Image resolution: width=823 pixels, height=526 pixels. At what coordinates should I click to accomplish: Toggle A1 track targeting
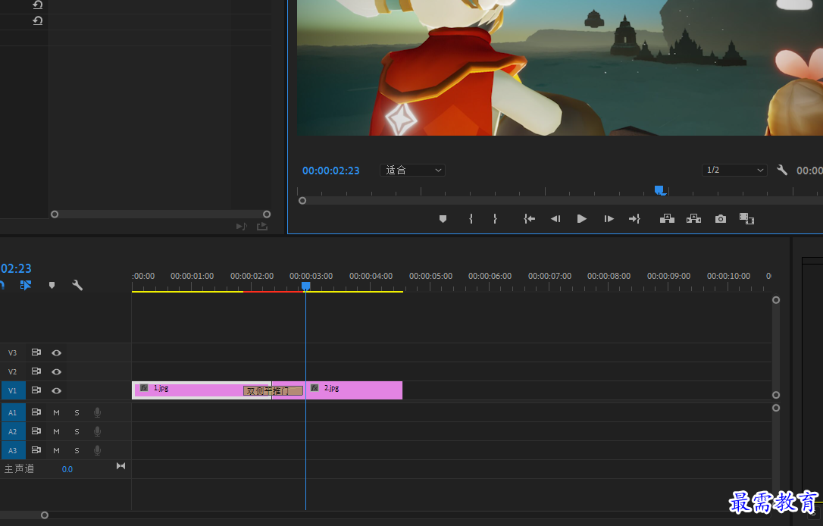click(x=13, y=412)
